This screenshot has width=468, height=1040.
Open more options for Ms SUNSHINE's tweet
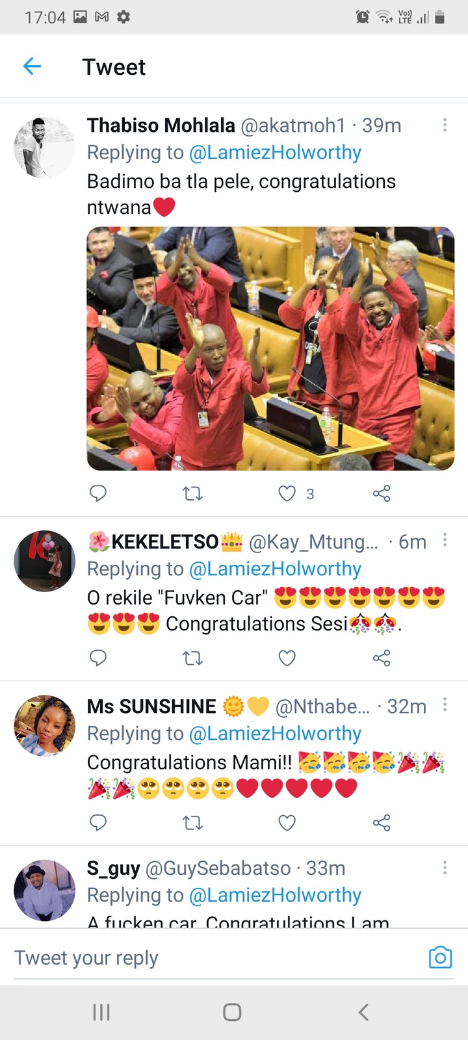pos(445,704)
